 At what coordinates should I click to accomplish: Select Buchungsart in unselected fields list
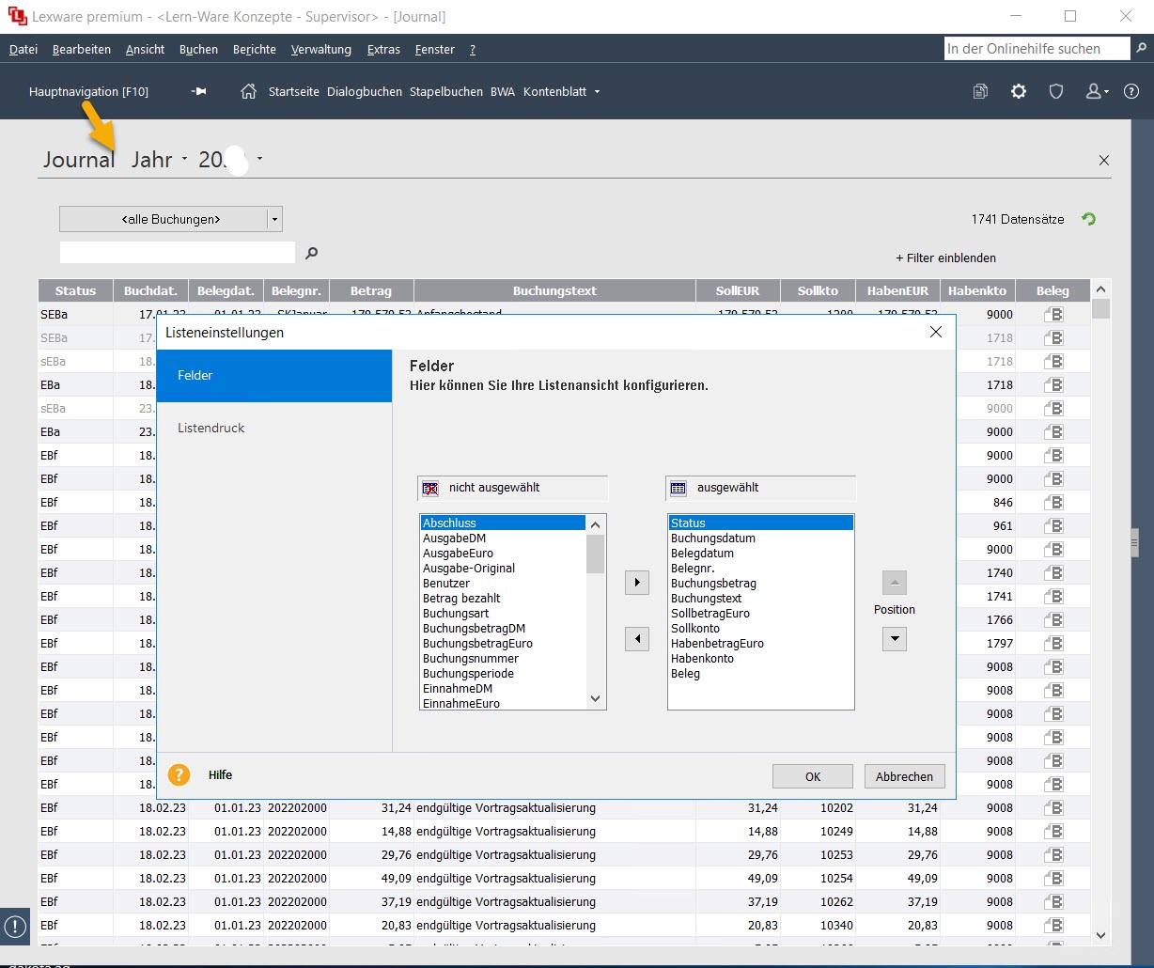456,613
